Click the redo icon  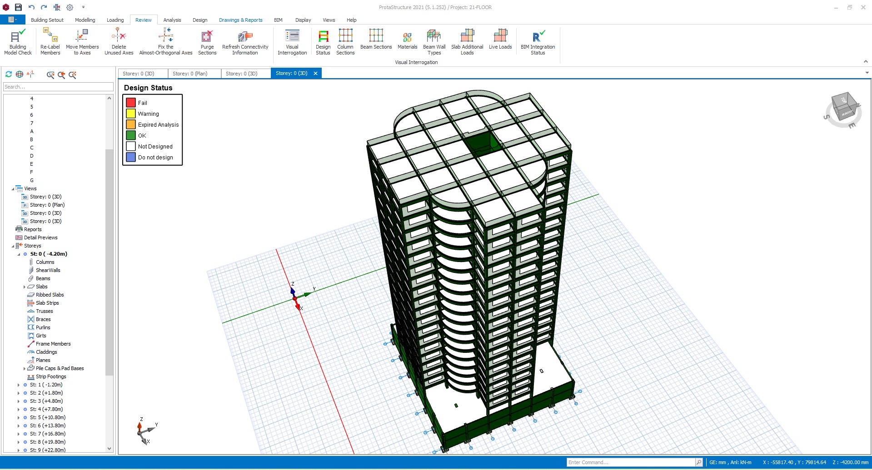pyautogui.click(x=44, y=7)
